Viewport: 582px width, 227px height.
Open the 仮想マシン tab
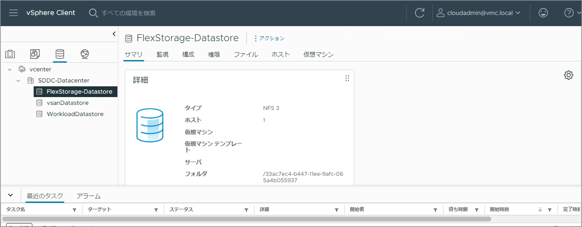coord(318,55)
